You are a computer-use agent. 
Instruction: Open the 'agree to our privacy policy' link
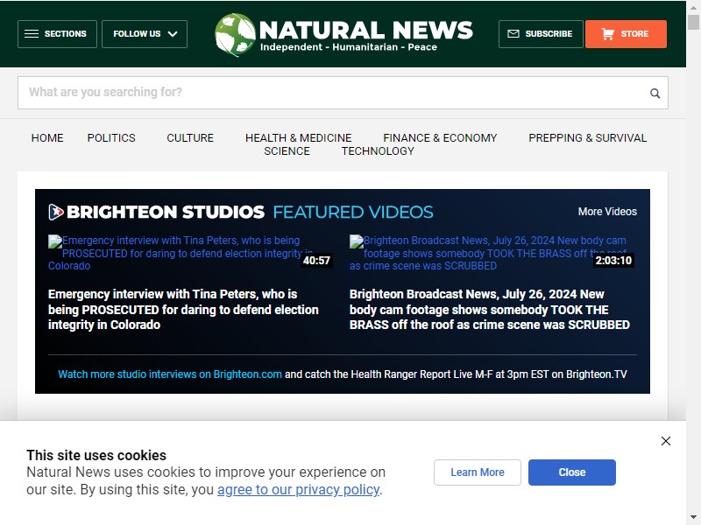(x=298, y=490)
